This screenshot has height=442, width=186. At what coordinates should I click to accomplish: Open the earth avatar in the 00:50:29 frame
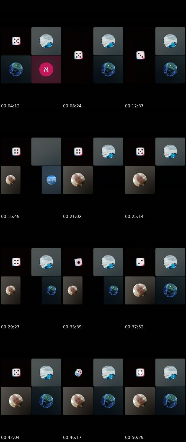pyautogui.click(x=170, y=401)
